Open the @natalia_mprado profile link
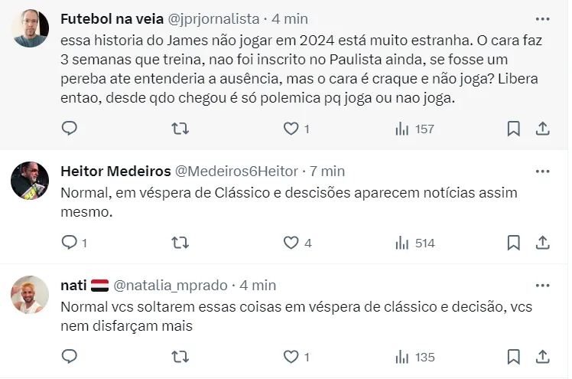572x379 pixels. coord(171,285)
